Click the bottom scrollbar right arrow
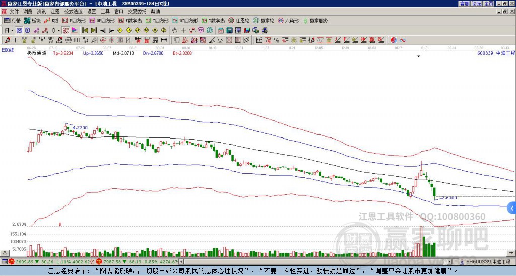 pos(449,262)
